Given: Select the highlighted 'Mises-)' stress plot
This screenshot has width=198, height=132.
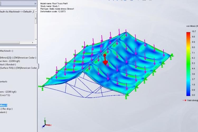Looking at the screenshot, I should 3,105.
